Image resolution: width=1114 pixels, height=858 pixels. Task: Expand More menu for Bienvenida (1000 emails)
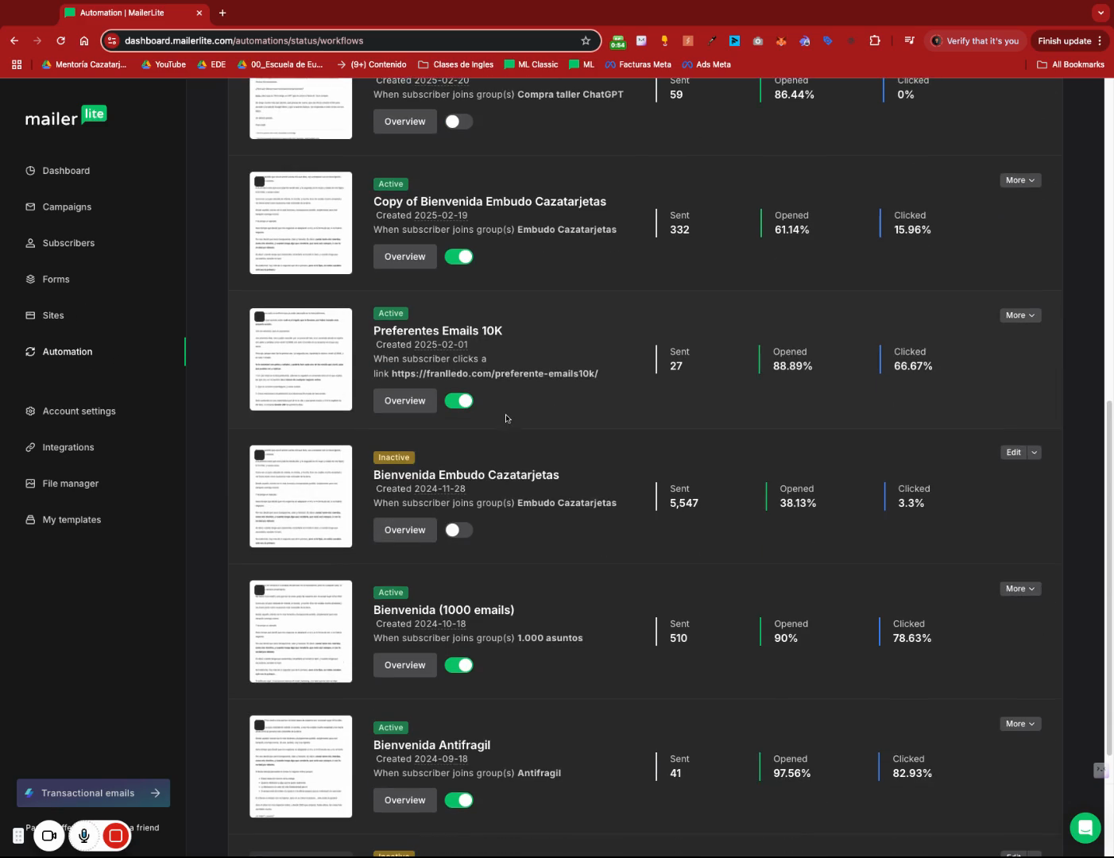pos(1020,589)
